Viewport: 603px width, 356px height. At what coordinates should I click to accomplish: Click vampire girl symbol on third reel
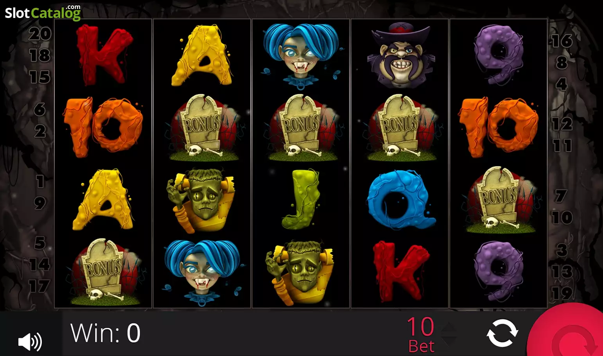click(300, 54)
